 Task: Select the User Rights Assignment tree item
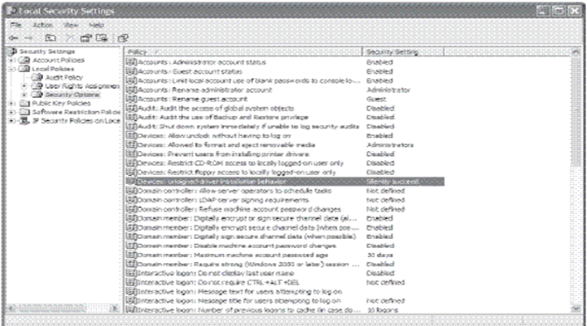[82, 86]
